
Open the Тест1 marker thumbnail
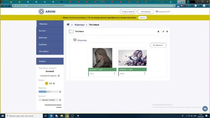point(102,58)
